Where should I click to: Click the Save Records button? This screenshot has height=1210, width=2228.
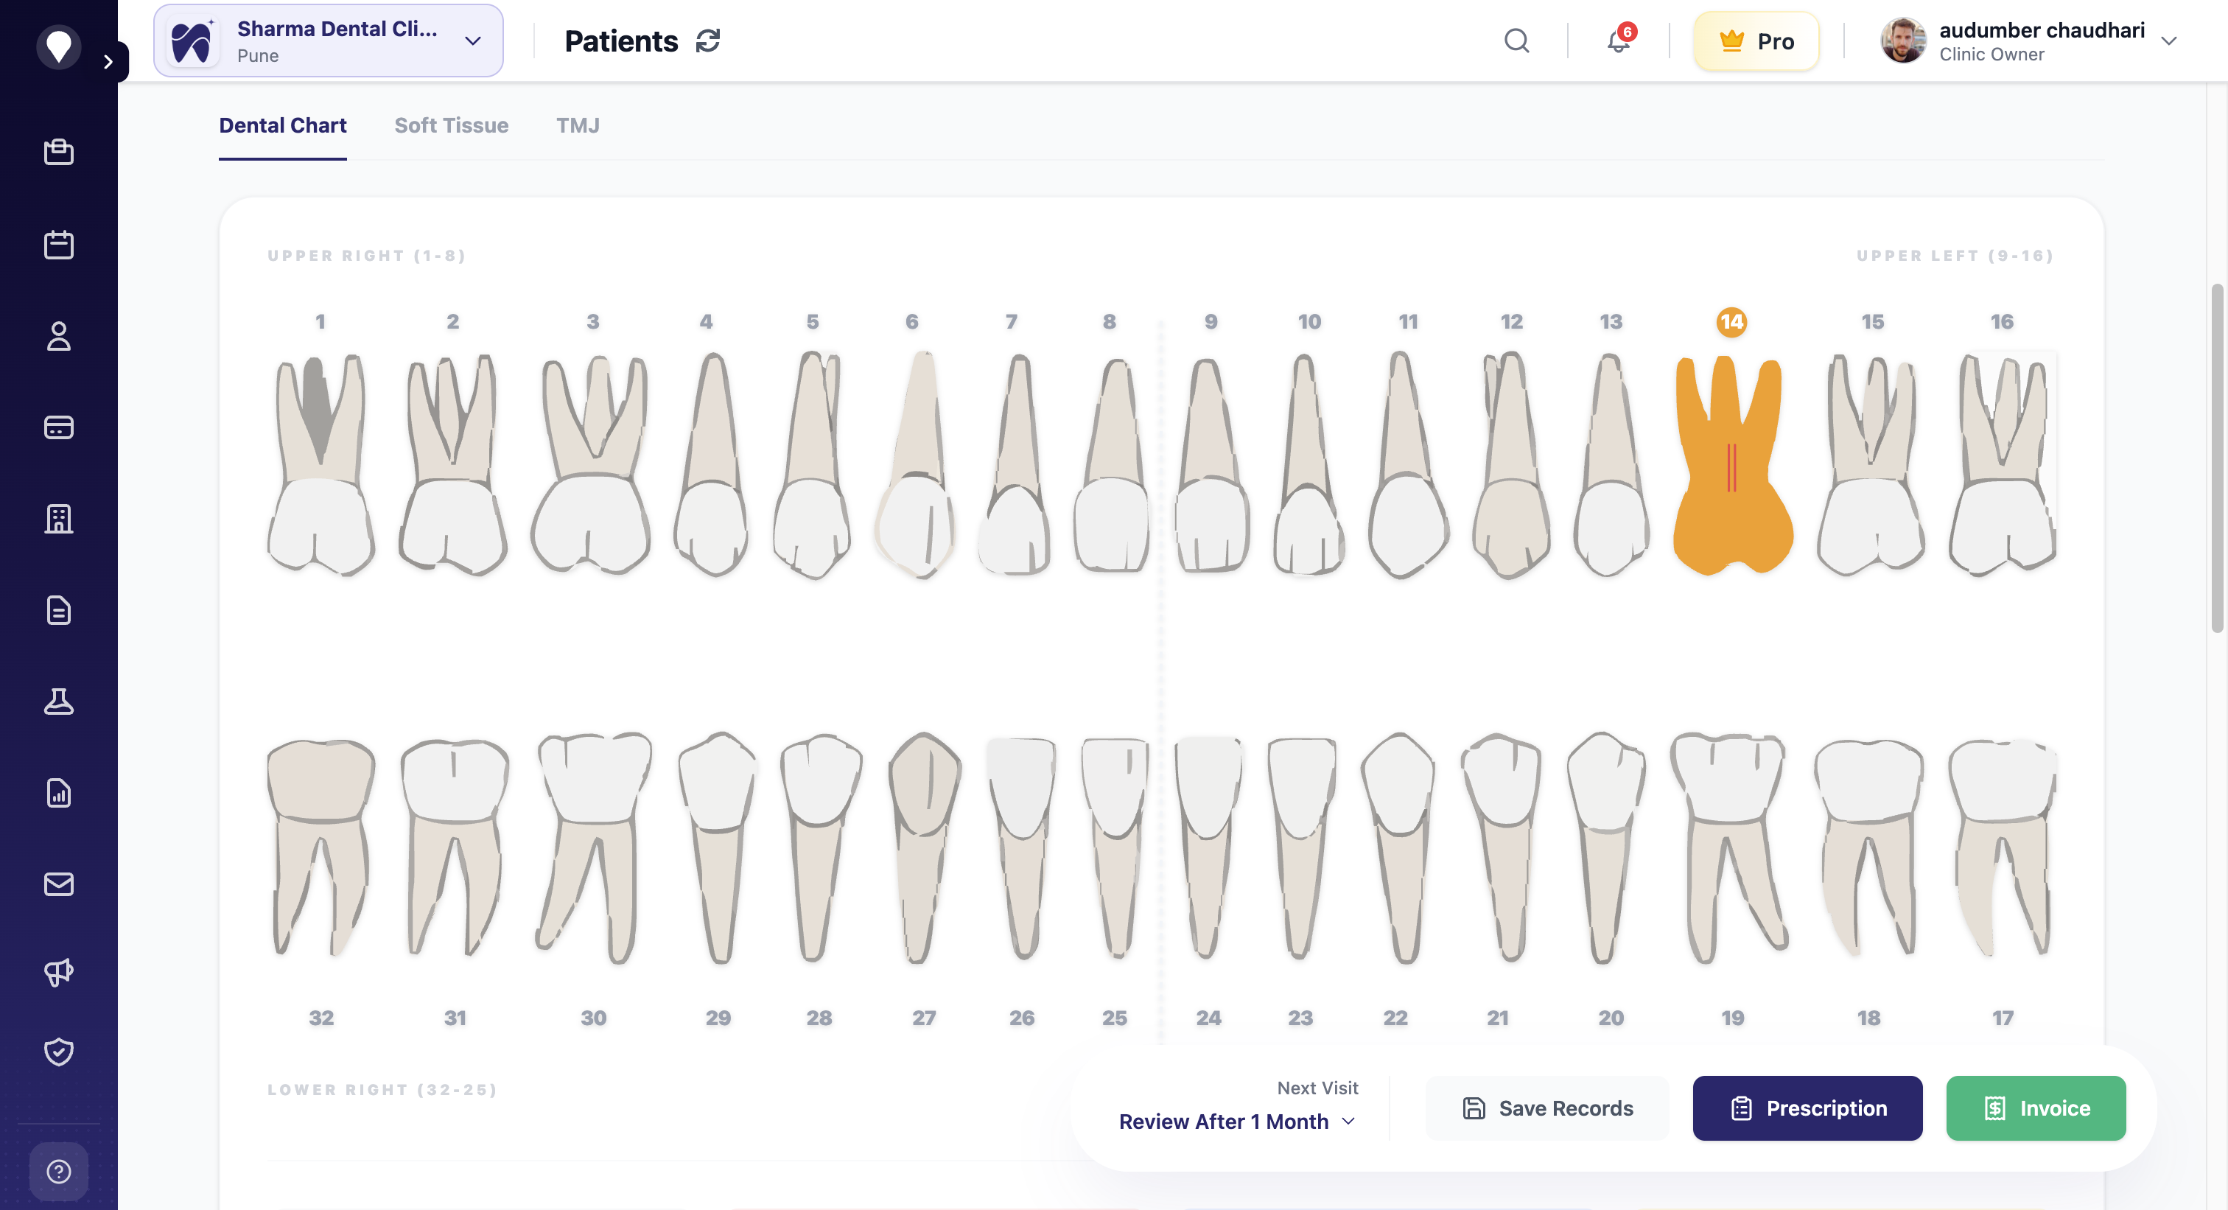(x=1547, y=1108)
